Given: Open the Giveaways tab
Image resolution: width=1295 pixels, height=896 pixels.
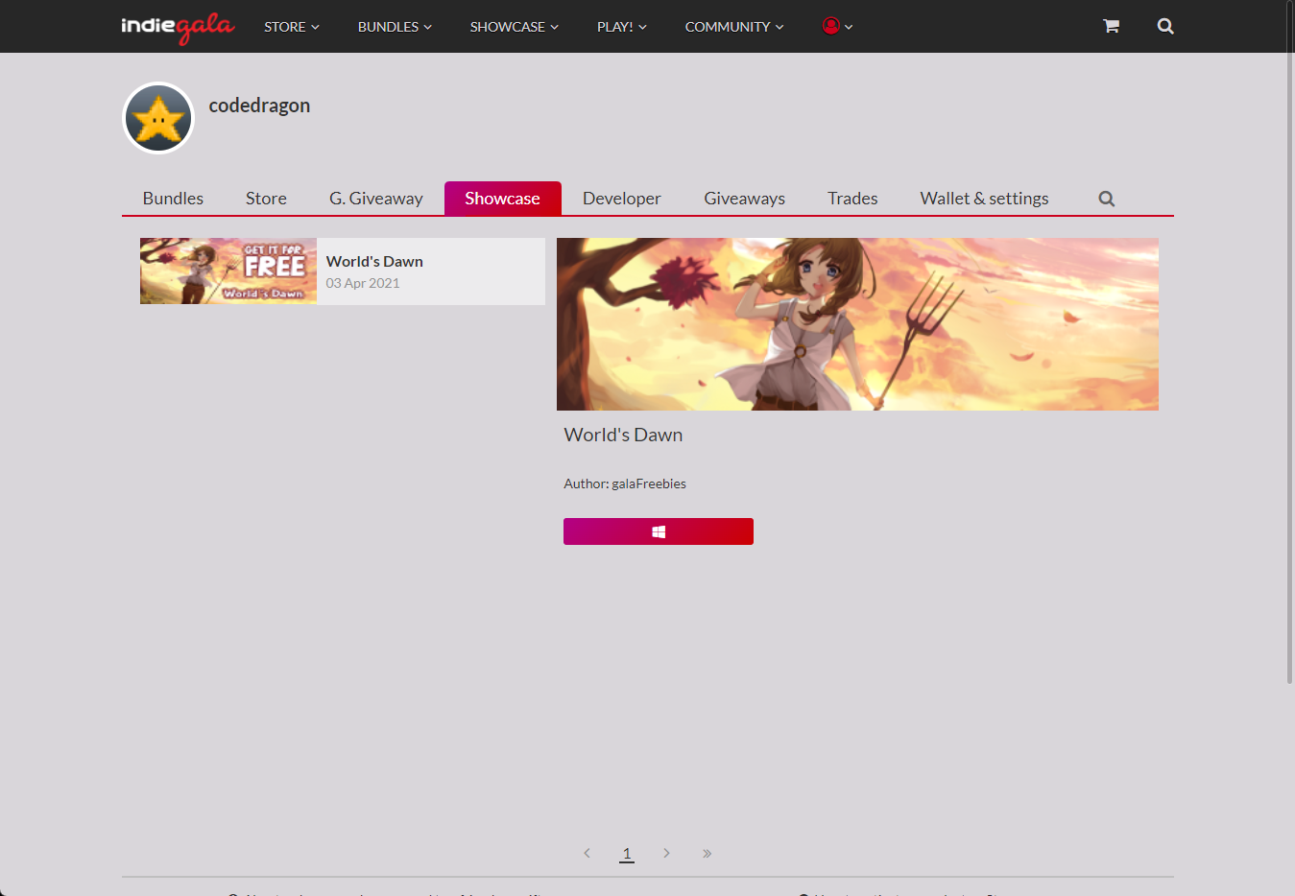Looking at the screenshot, I should [x=745, y=199].
